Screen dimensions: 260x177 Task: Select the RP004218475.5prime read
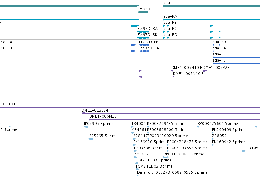coord(168,145)
